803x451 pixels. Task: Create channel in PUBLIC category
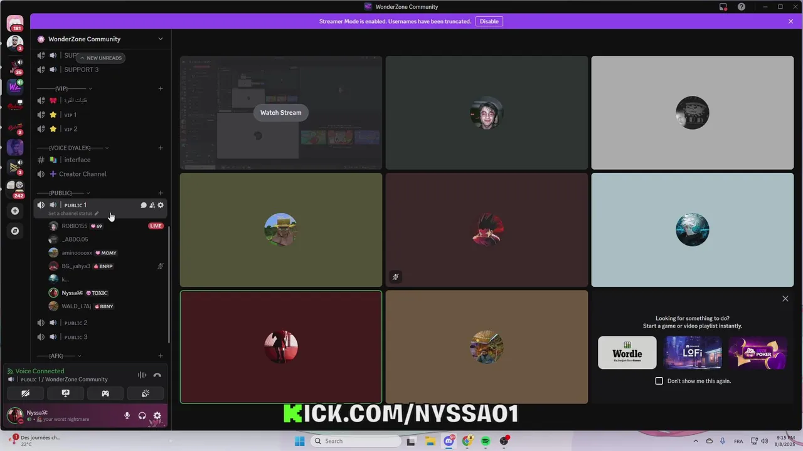pos(161,193)
